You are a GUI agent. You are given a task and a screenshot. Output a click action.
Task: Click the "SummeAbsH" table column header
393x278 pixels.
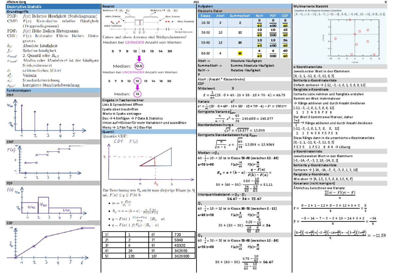point(240,16)
